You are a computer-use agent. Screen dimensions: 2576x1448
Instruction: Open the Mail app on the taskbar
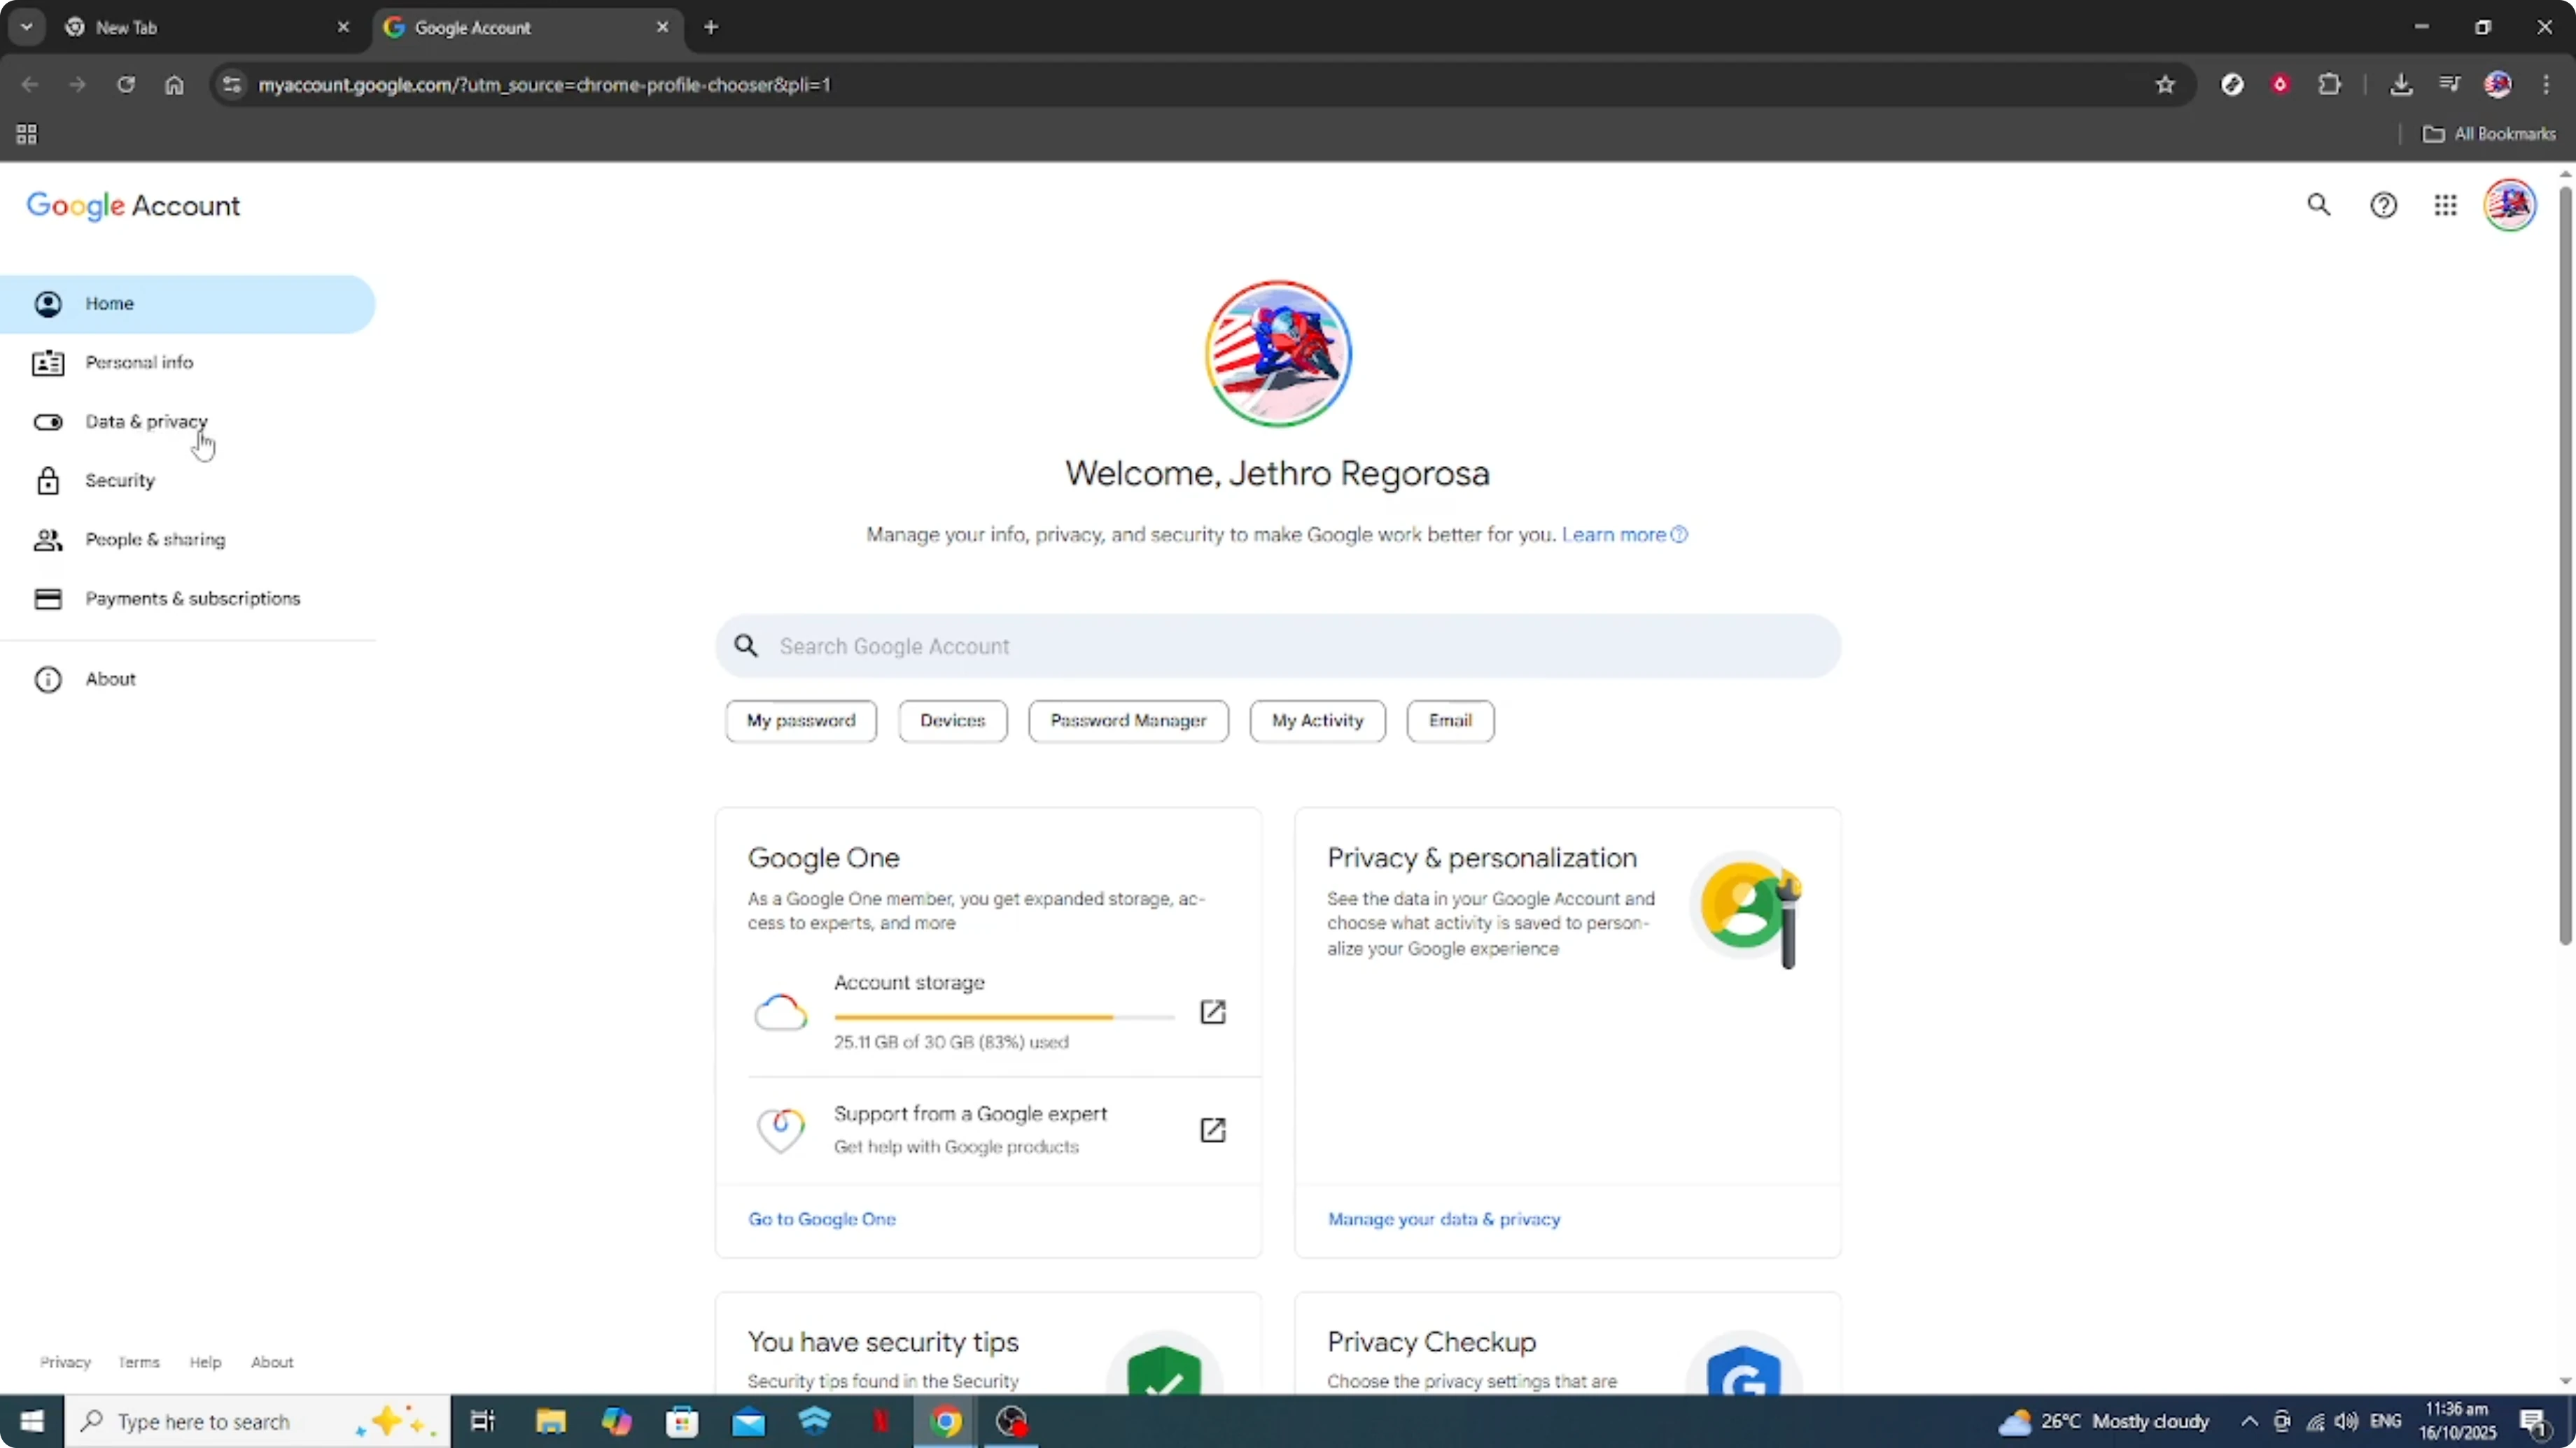749,1422
